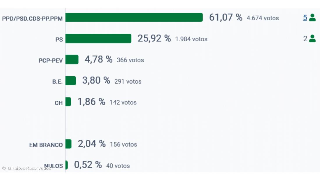Image resolution: width=320 pixels, height=180 pixels.
Task: Click the green PS result bar
Action: [98, 38]
